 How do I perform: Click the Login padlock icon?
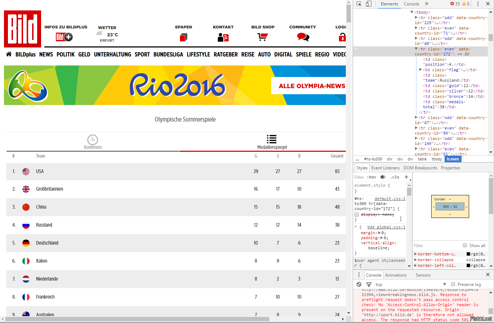342,37
